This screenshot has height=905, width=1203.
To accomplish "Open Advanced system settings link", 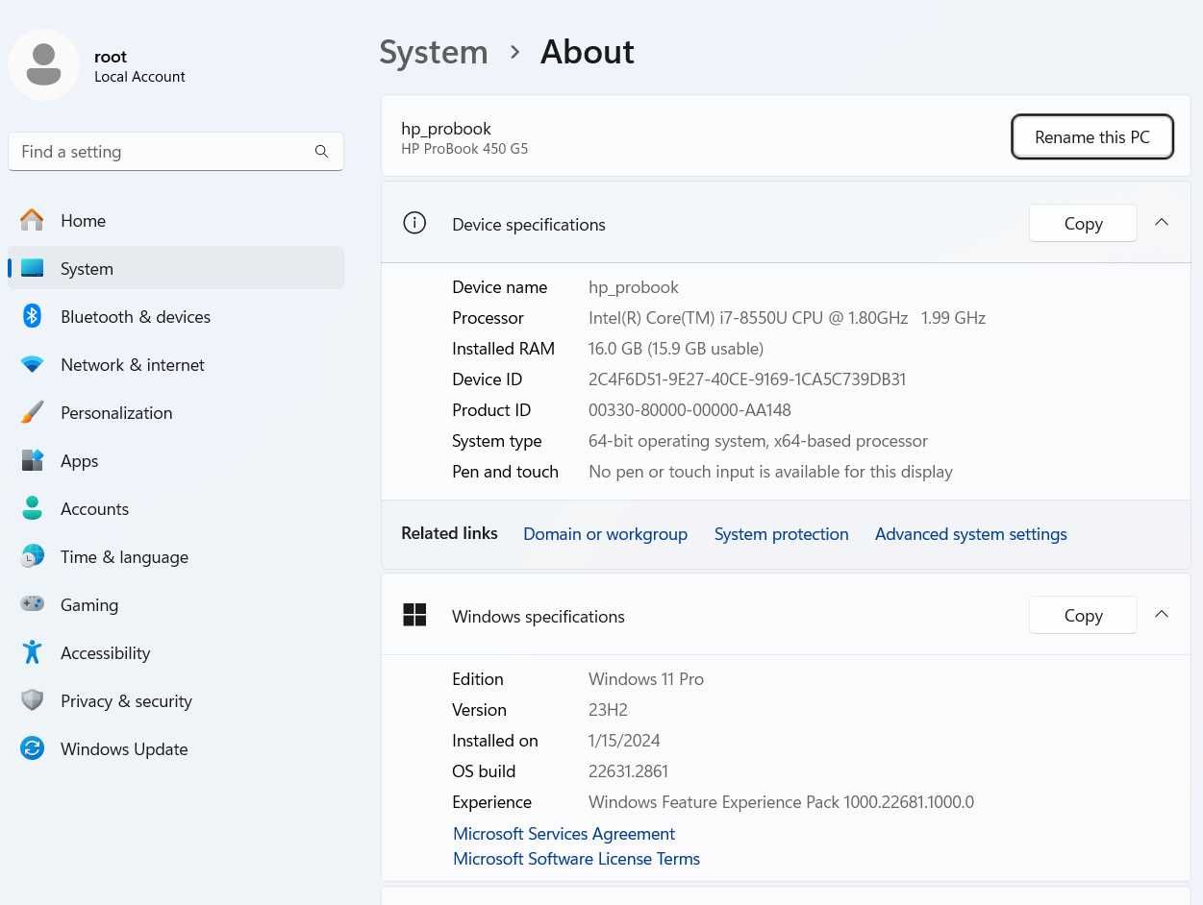I will [x=970, y=534].
